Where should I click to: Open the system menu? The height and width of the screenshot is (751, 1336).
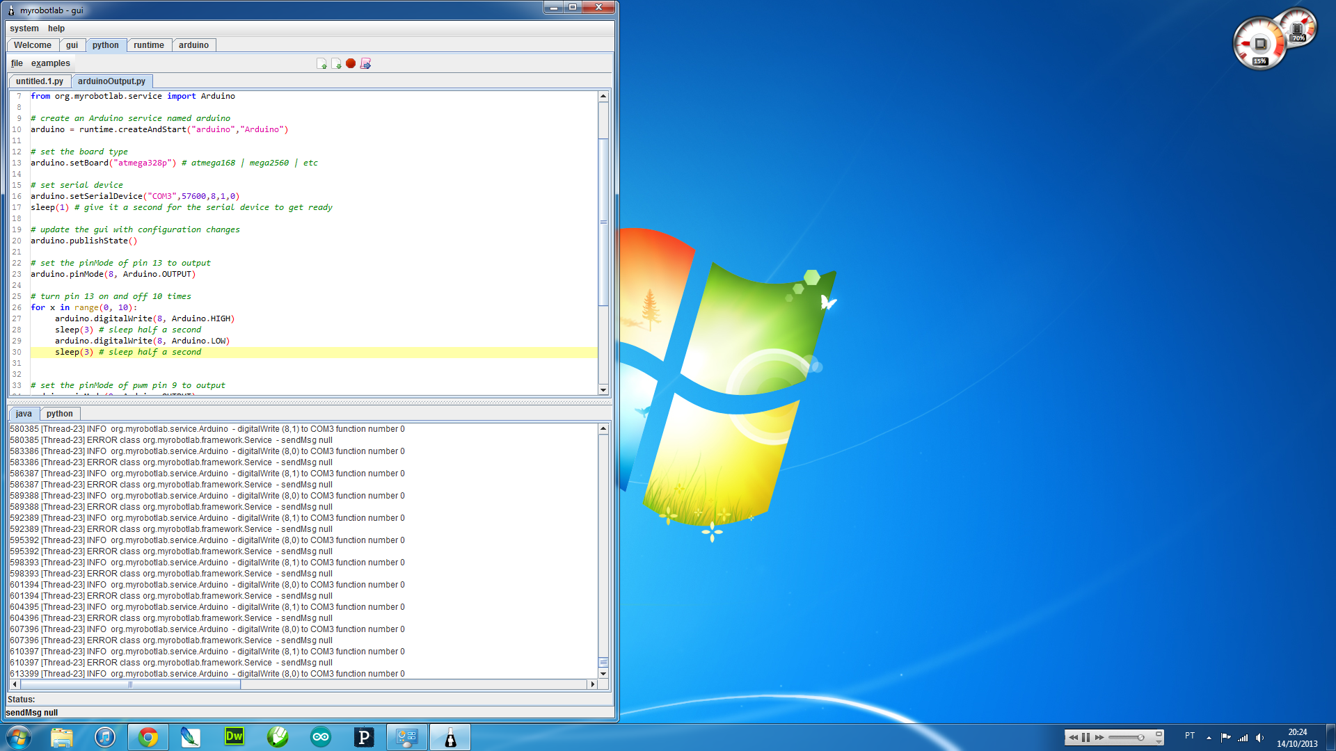pyautogui.click(x=24, y=29)
